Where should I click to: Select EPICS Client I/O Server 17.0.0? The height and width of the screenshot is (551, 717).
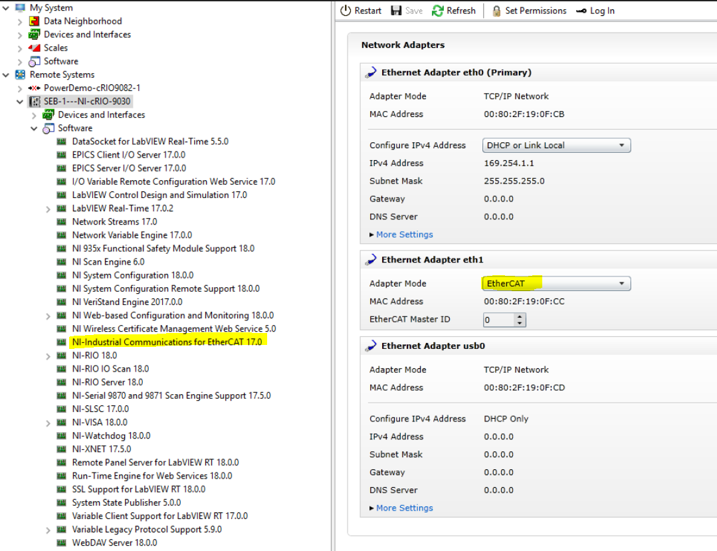pos(128,155)
